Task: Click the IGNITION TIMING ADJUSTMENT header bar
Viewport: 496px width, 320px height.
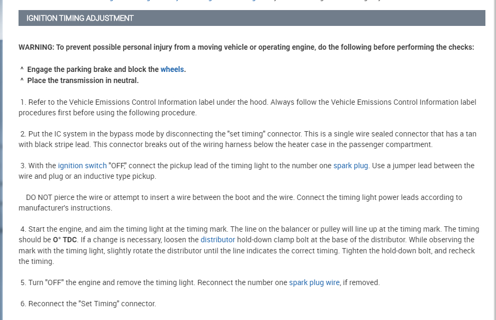Action: point(251,18)
